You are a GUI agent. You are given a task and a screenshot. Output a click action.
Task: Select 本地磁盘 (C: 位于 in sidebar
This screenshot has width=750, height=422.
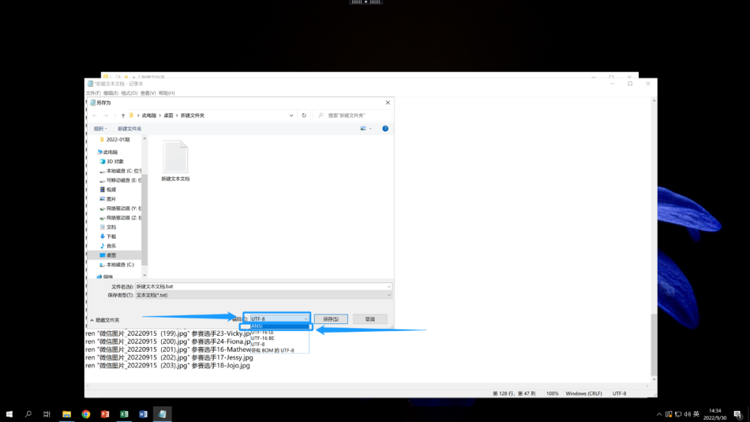[121, 171]
